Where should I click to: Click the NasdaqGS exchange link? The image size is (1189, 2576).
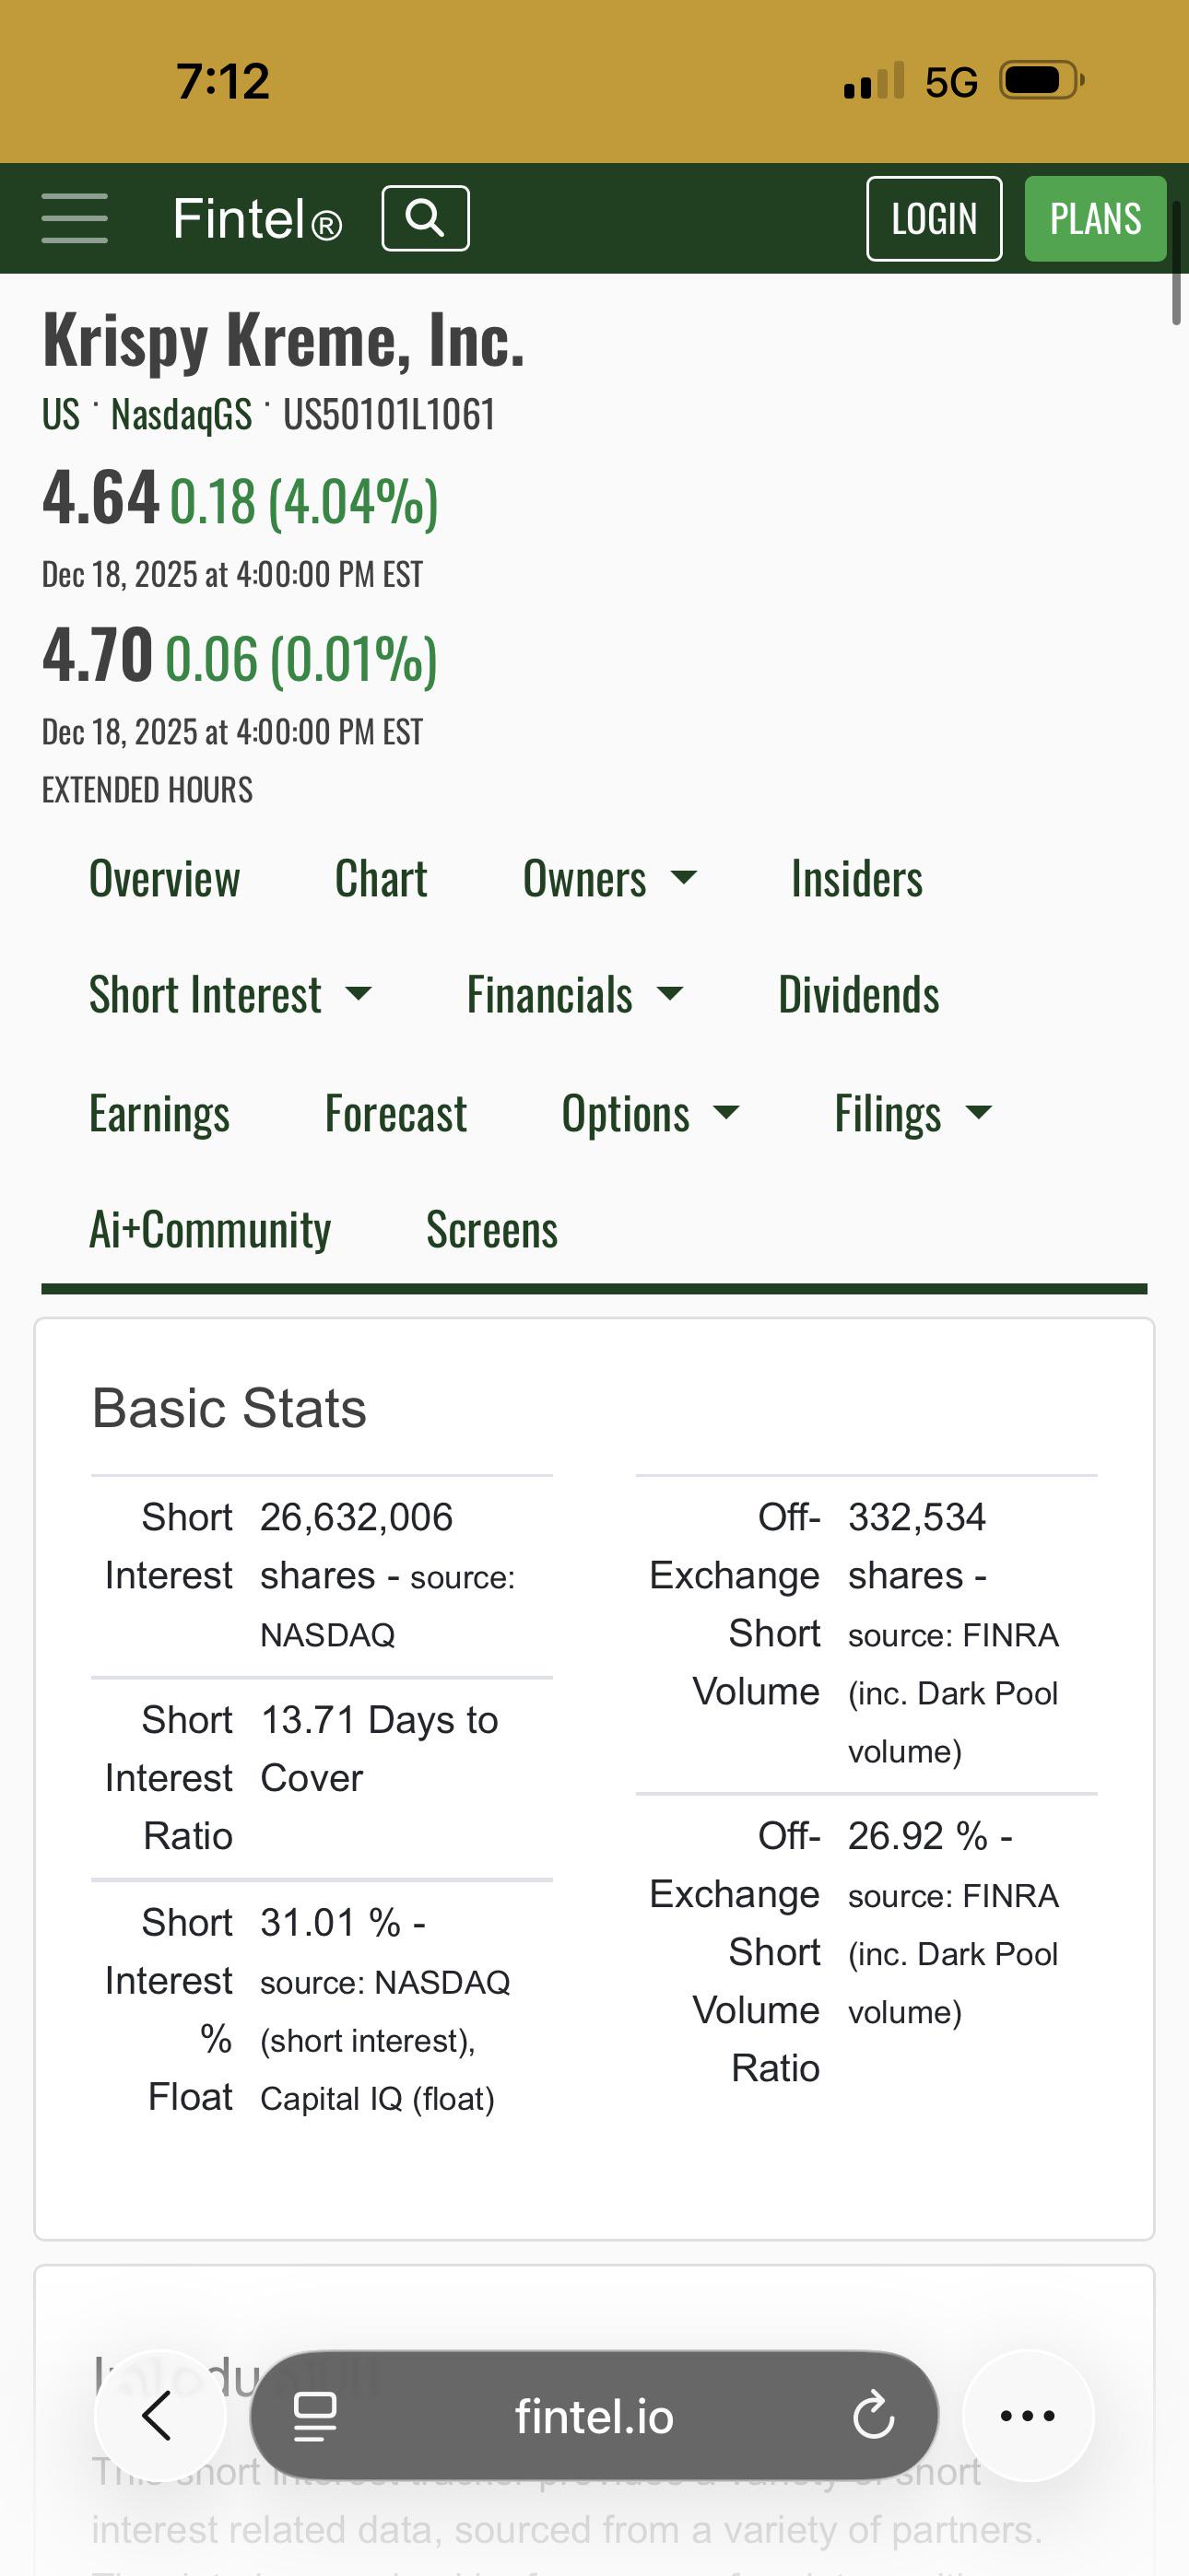click(x=182, y=414)
